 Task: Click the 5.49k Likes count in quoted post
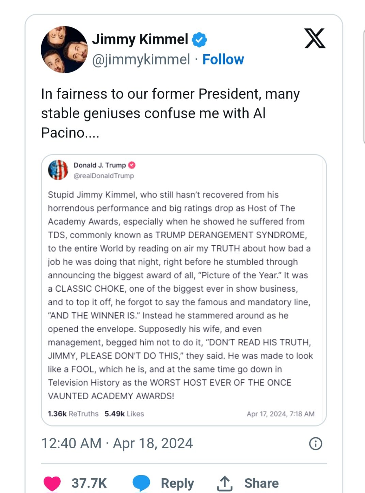tap(124, 414)
